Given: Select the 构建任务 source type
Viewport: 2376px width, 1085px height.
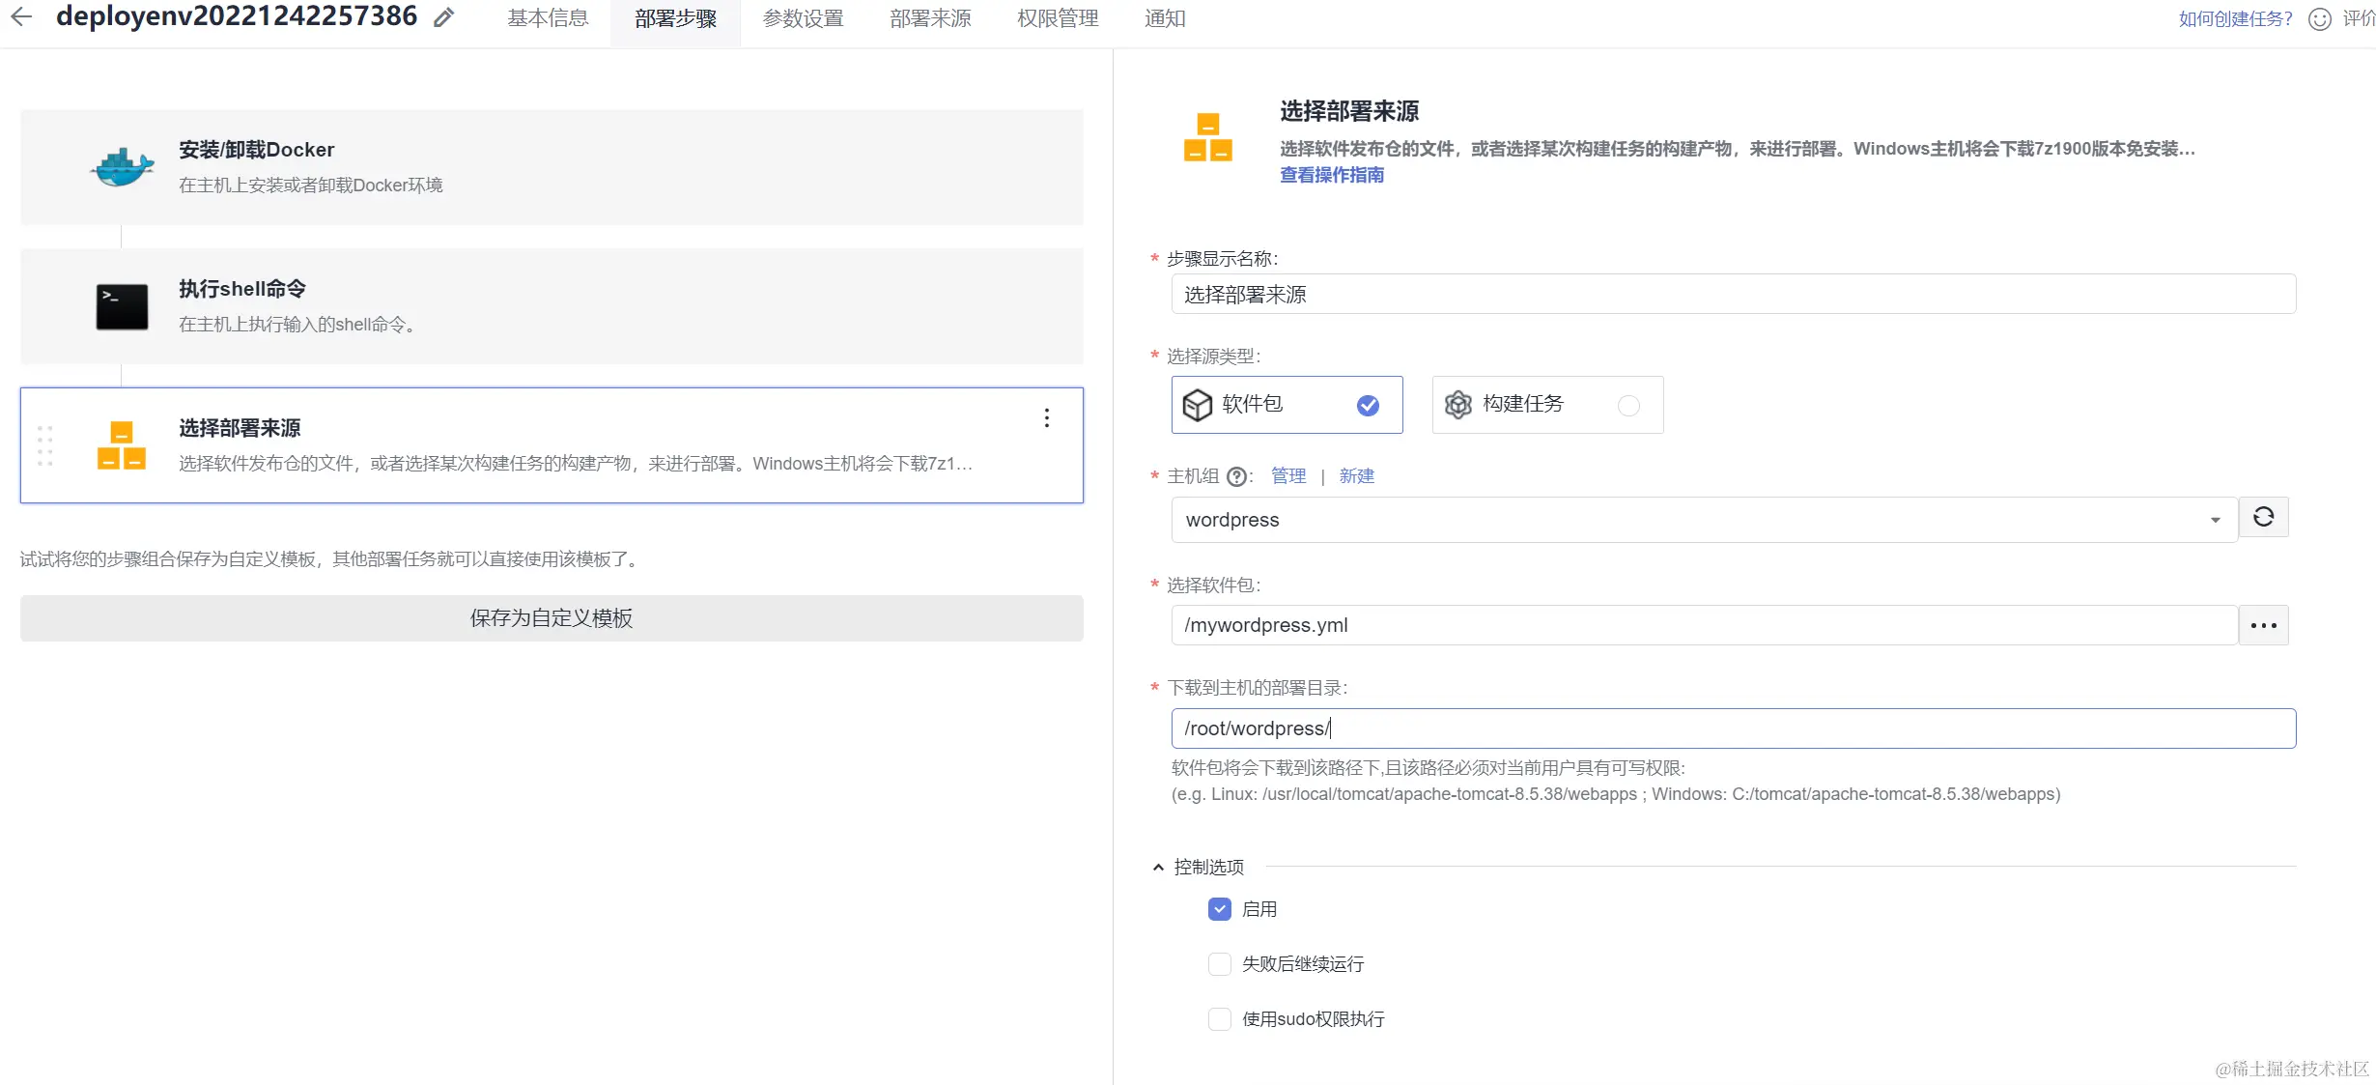Looking at the screenshot, I should (x=1546, y=405).
